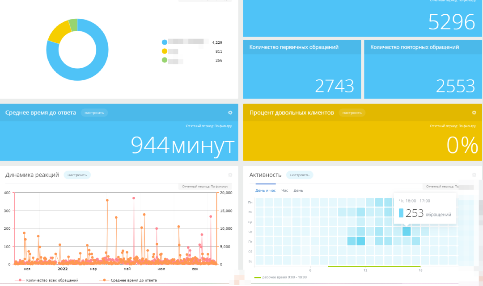Click the legend count 811
The width and height of the screenshot is (483, 286).
(x=219, y=51)
